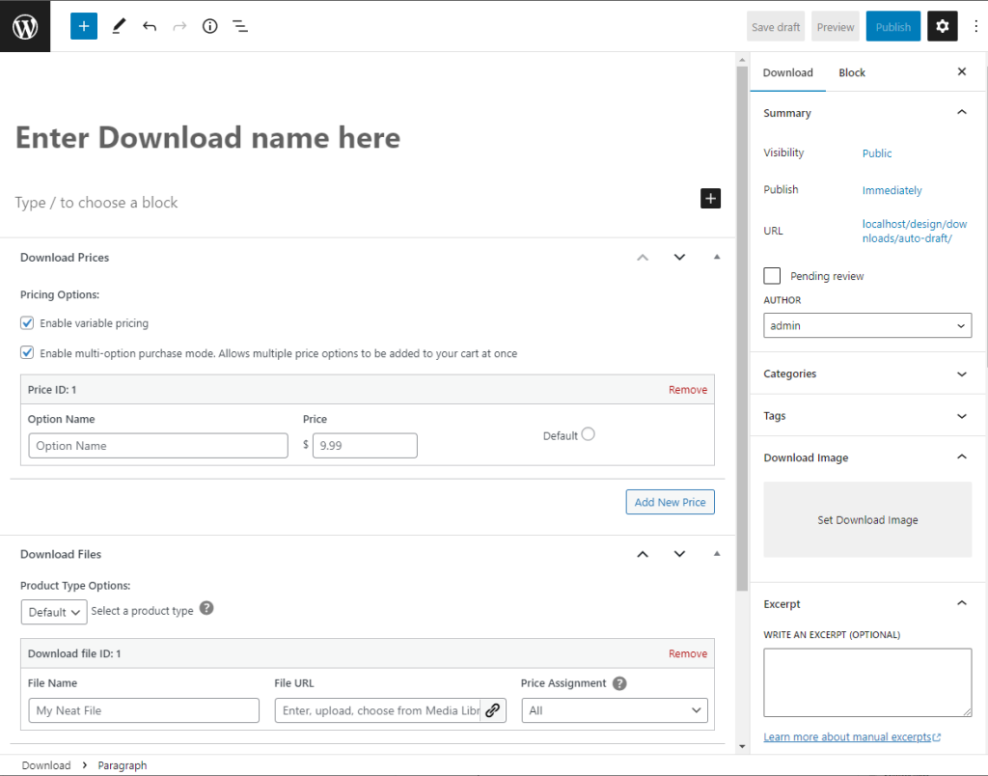Open the block inserter plus button

84,26
